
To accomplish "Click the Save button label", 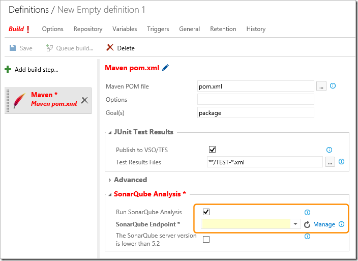I will pyautogui.click(x=26, y=48).
